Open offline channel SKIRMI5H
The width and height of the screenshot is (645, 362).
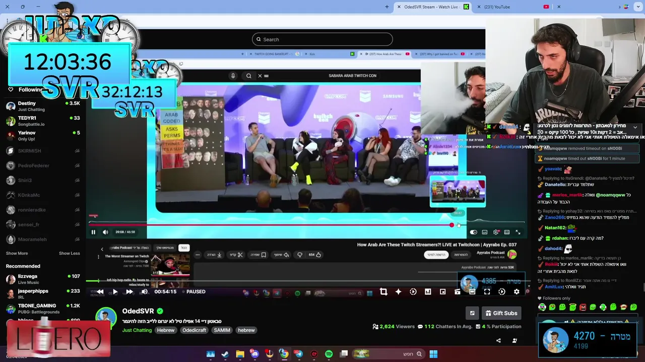click(43, 151)
